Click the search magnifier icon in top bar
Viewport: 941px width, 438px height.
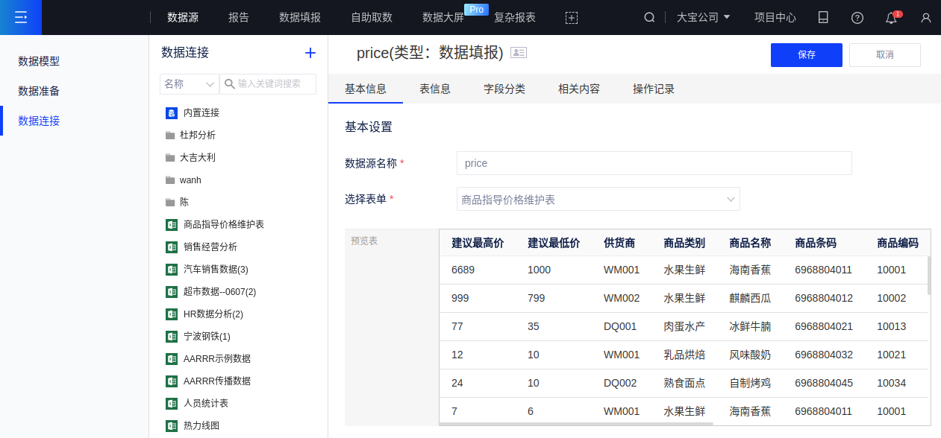(649, 17)
